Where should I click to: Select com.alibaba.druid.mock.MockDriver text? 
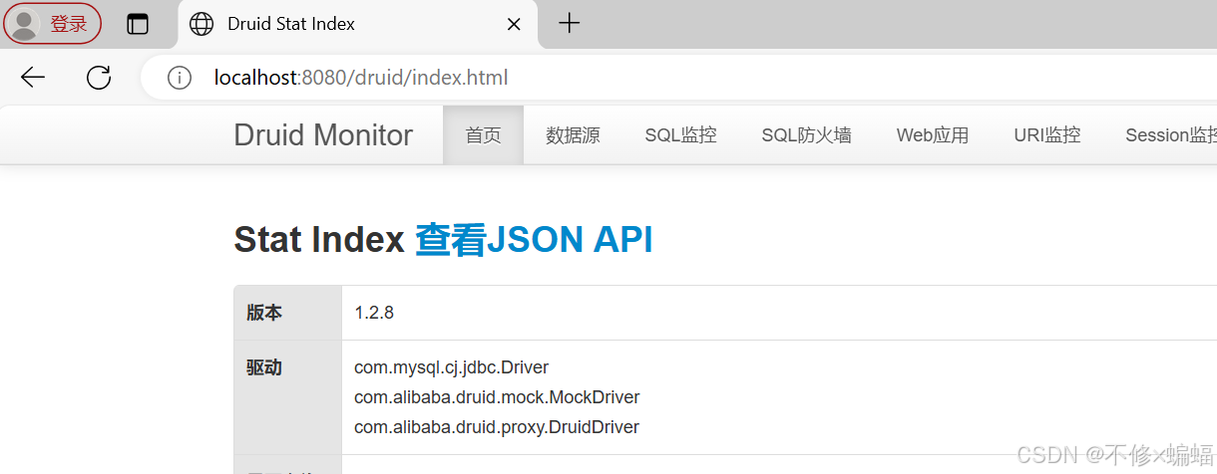coord(497,397)
